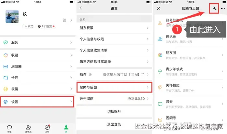Expand the 朋友权限 chevron
This screenshot has height=134, width=227.
click(148, 28)
